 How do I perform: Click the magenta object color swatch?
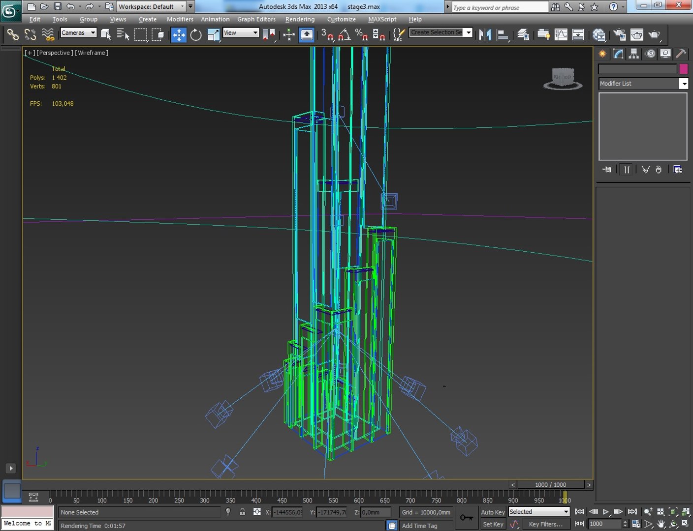point(683,69)
